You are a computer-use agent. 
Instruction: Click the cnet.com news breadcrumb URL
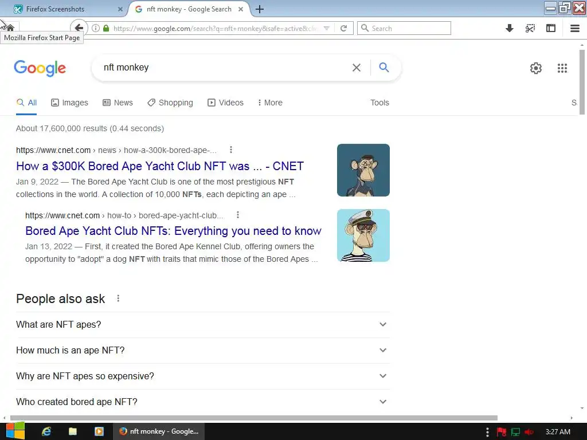(116, 150)
